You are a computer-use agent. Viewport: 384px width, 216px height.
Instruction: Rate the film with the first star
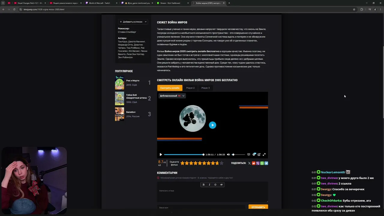tap(182, 163)
